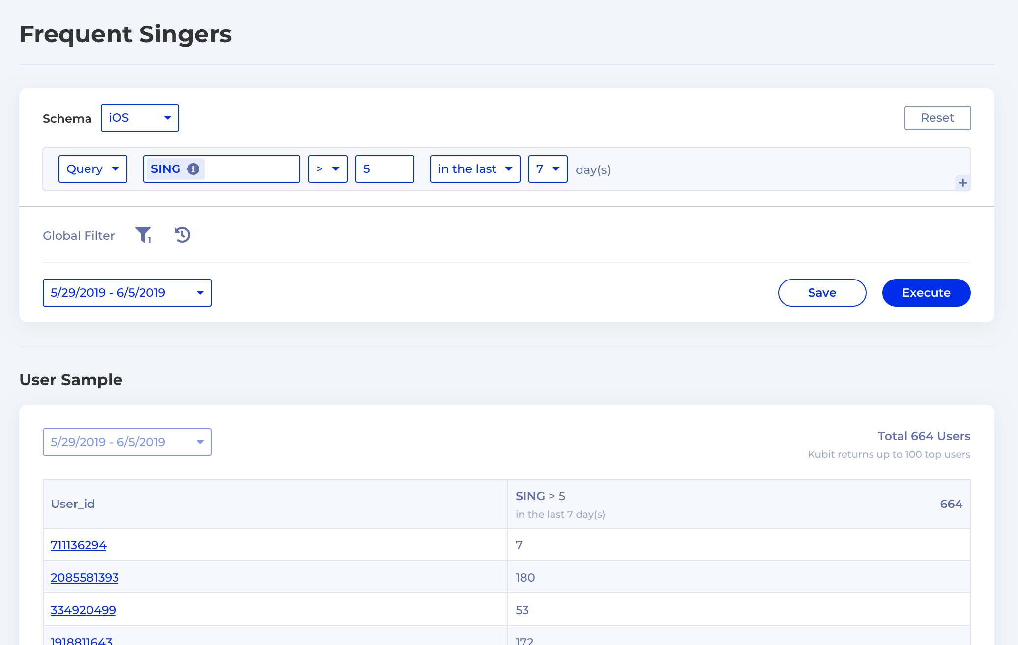The height and width of the screenshot is (645, 1018).
Task: Open the 'in the last' dropdown
Action: pyautogui.click(x=475, y=169)
